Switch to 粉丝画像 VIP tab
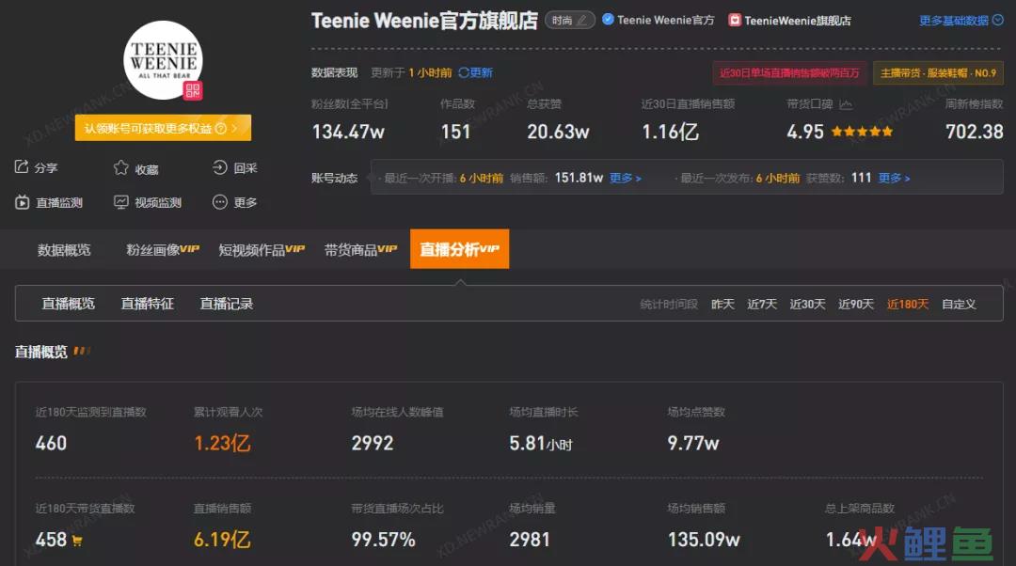Viewport: 1016px width, 566px height. 163,250
